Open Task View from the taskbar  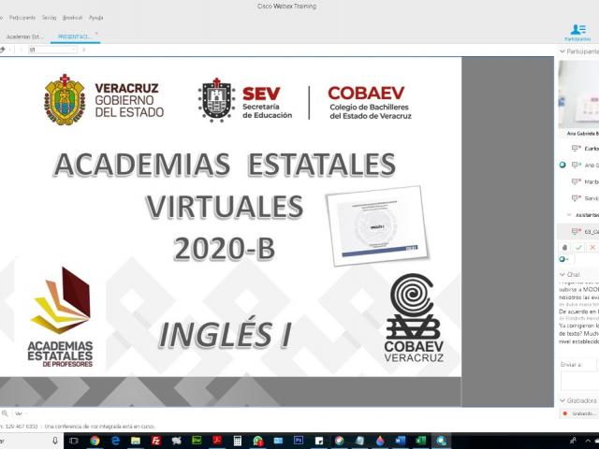73,441
